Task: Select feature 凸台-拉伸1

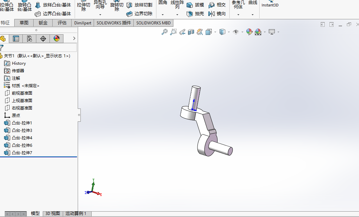Action: tap(18, 123)
